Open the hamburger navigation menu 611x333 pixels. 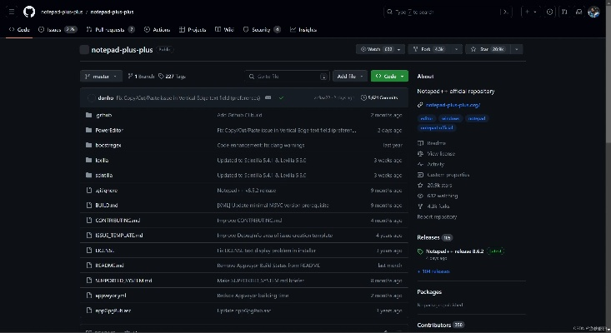click(10, 12)
